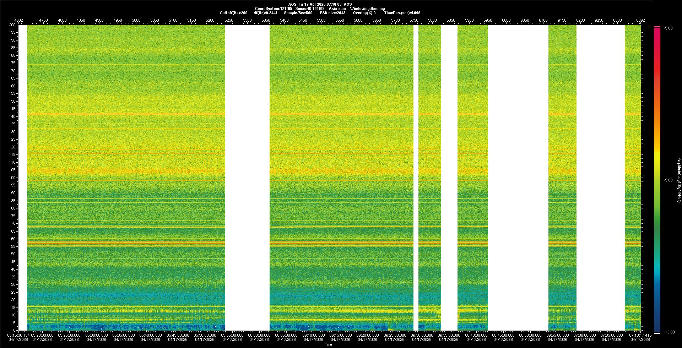Click the Windowing:Hanning header text
682x348 pixels.
tap(367, 9)
